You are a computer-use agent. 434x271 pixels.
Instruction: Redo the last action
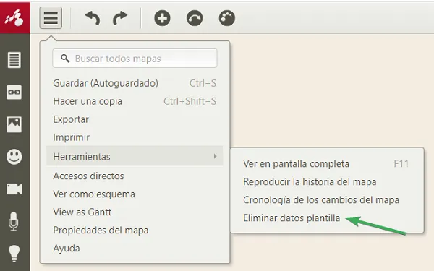(120, 18)
